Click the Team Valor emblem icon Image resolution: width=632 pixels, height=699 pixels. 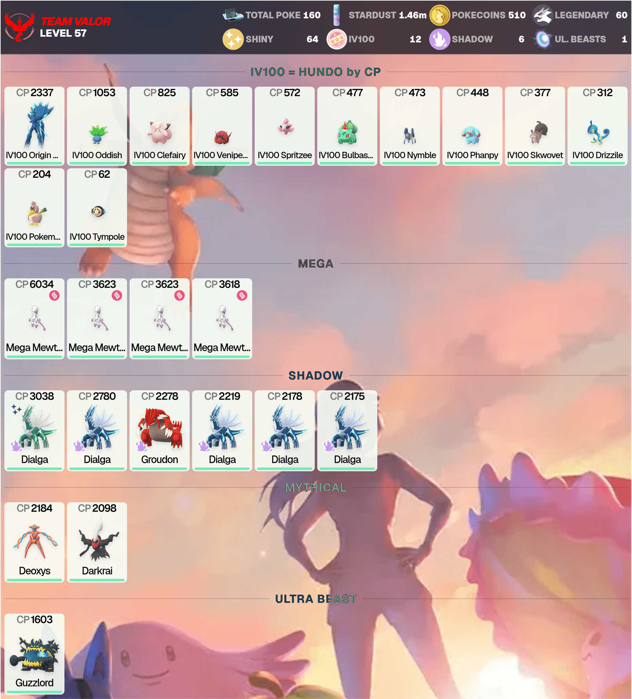20,27
